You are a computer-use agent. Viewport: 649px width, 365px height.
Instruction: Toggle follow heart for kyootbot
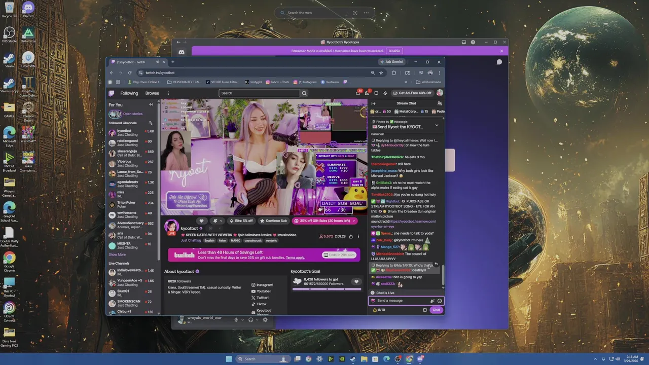click(201, 221)
